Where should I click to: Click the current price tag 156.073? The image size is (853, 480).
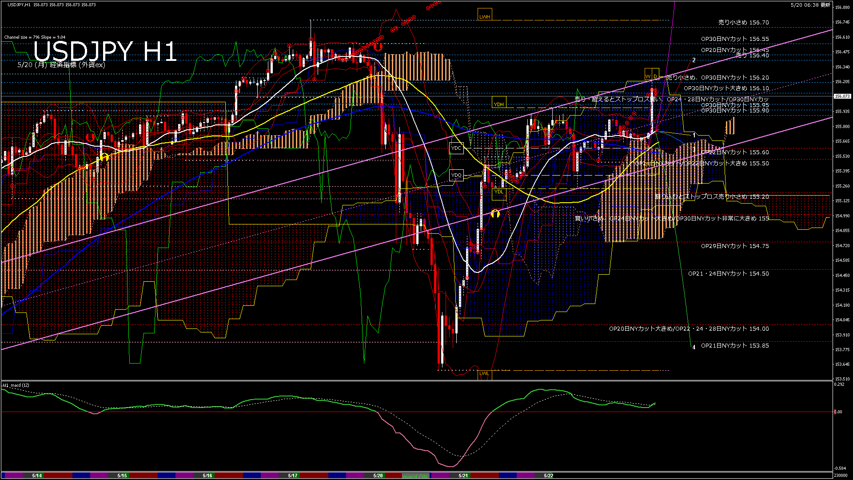[x=842, y=96]
